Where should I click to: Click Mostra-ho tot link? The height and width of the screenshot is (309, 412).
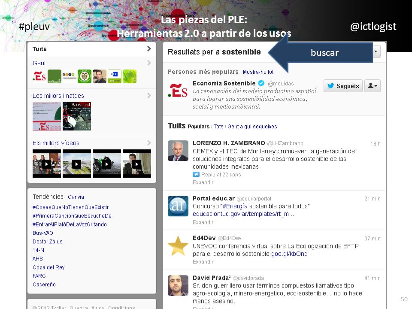(258, 72)
